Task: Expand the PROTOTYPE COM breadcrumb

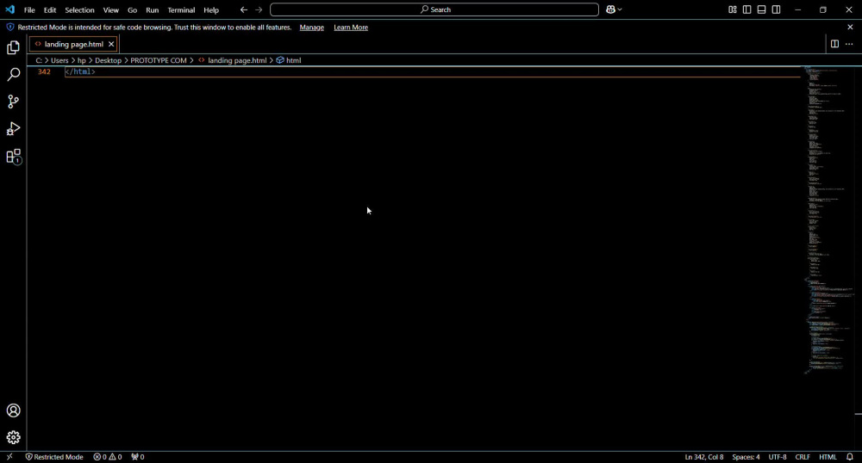Action: coord(159,60)
